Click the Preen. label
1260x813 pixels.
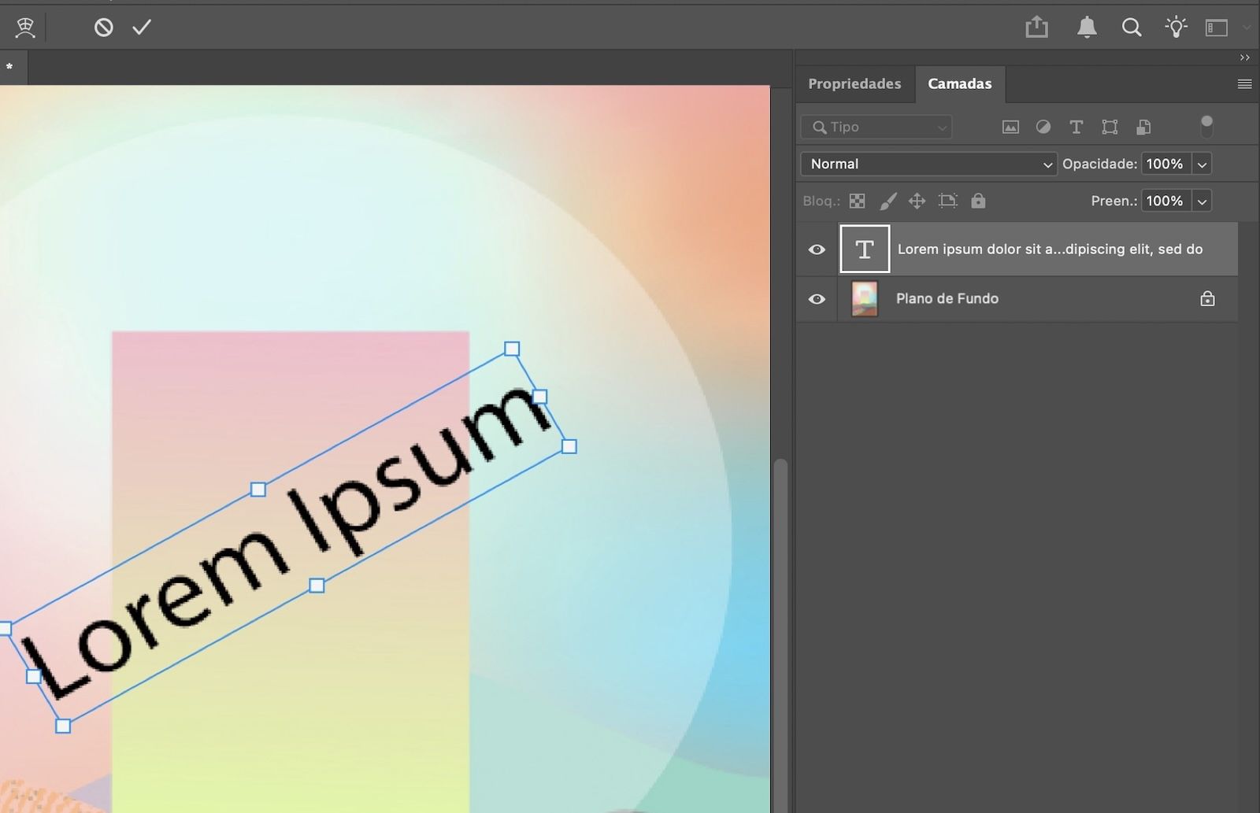tap(1114, 201)
